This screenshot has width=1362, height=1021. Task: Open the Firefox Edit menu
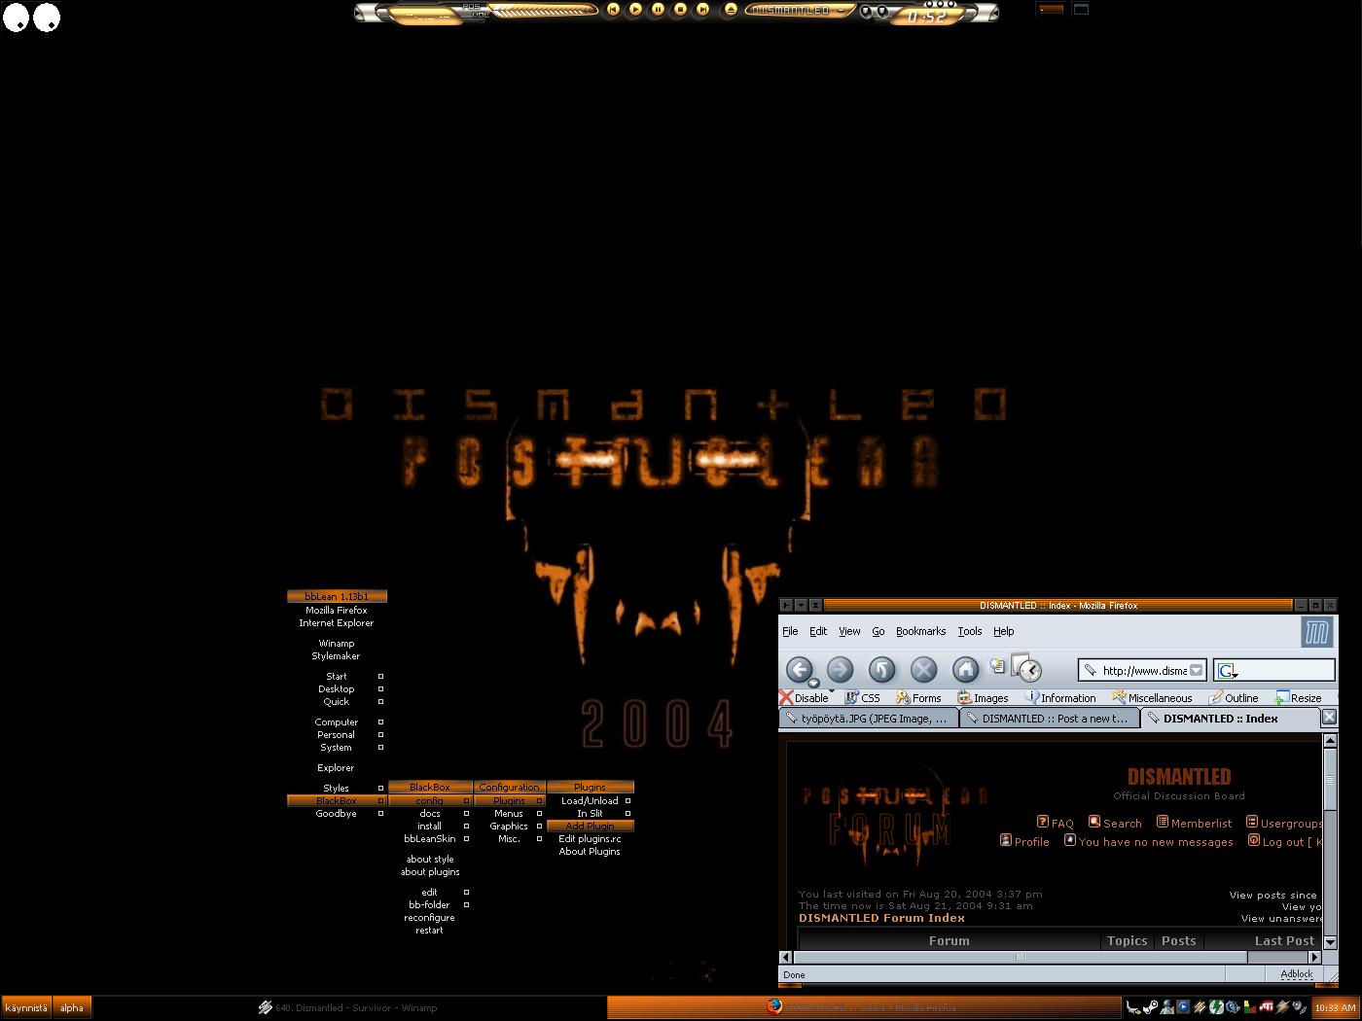click(x=818, y=631)
